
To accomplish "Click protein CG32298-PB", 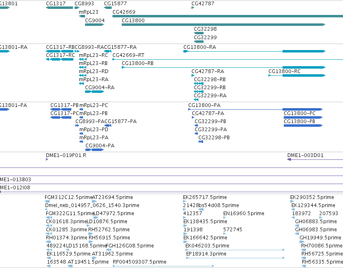I will click(x=214, y=138).
